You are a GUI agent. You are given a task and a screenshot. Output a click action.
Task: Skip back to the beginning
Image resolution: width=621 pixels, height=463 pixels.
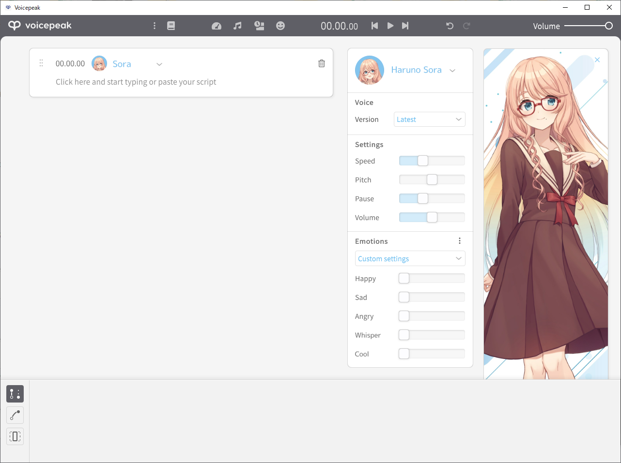[x=374, y=26]
